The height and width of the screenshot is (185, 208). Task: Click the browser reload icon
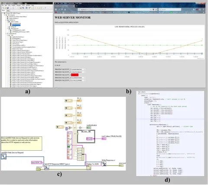point(62,10)
